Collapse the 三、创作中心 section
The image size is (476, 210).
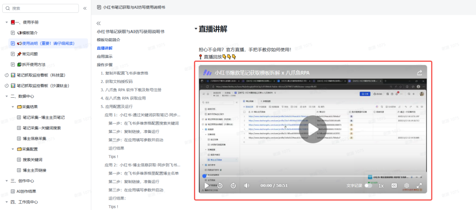7,181
